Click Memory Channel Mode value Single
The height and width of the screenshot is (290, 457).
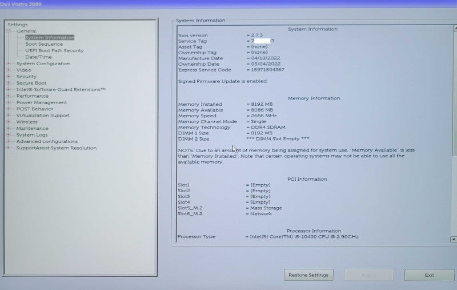point(258,121)
